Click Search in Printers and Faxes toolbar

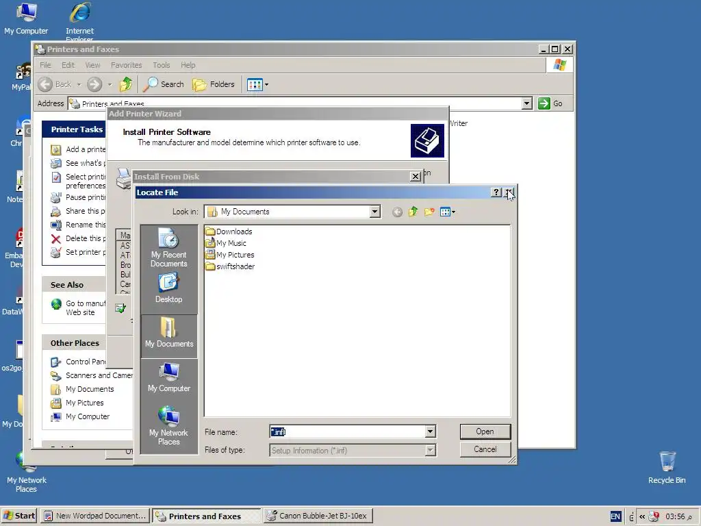point(163,84)
